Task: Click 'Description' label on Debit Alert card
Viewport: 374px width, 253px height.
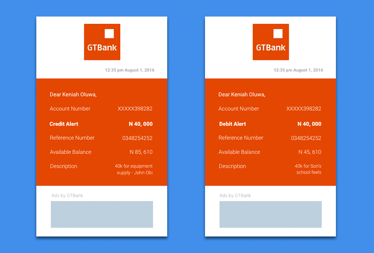Action: pos(232,166)
